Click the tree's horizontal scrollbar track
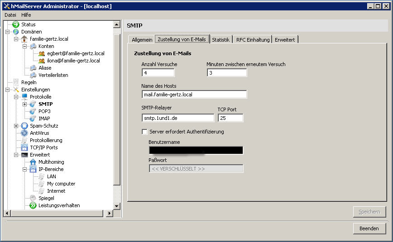This screenshot has height=242, width=393. coord(58,214)
